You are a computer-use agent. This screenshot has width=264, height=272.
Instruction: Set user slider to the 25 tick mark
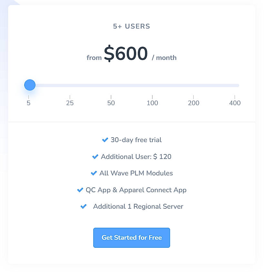click(x=70, y=86)
